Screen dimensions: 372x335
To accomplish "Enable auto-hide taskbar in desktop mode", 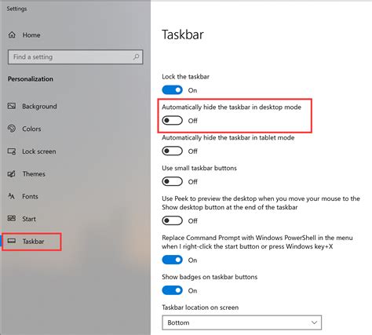I will pyautogui.click(x=172, y=120).
